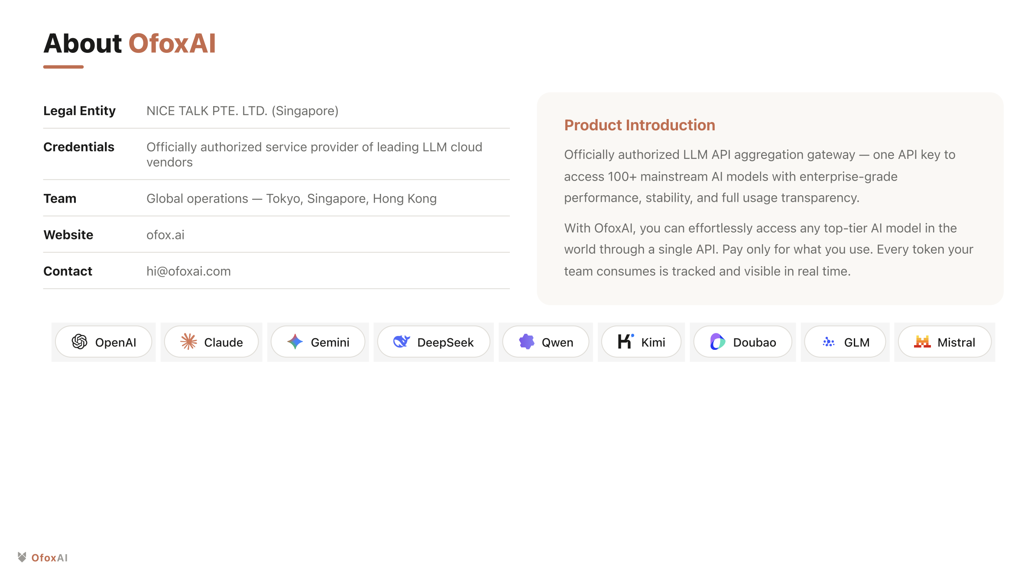
Task: Click the OfoxAI footer brand text
Action: [49, 558]
